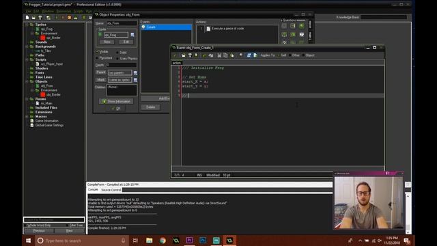Click the copy icon in code editor toolbar
The width and height of the screenshot is (437, 246).
pyautogui.click(x=225, y=55)
